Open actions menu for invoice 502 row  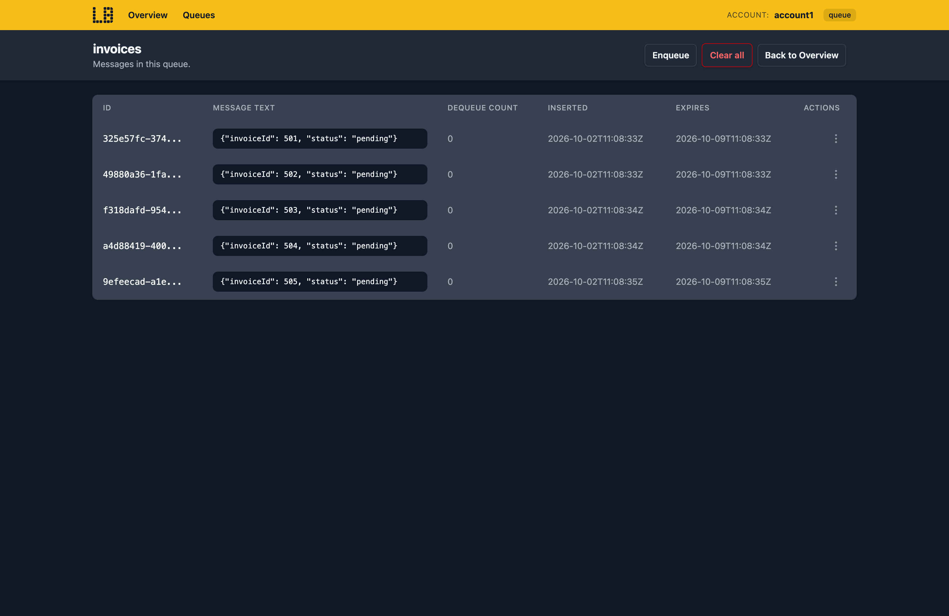point(836,174)
